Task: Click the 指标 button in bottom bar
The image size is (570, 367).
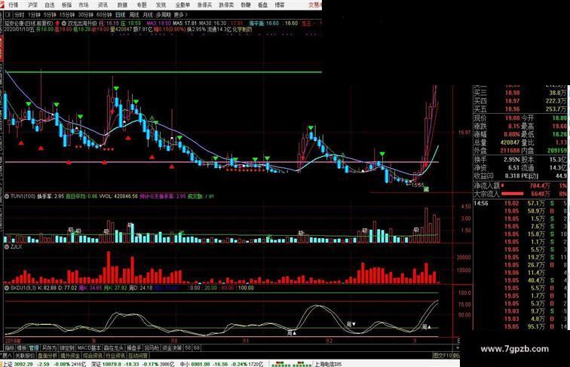Action: (10, 348)
